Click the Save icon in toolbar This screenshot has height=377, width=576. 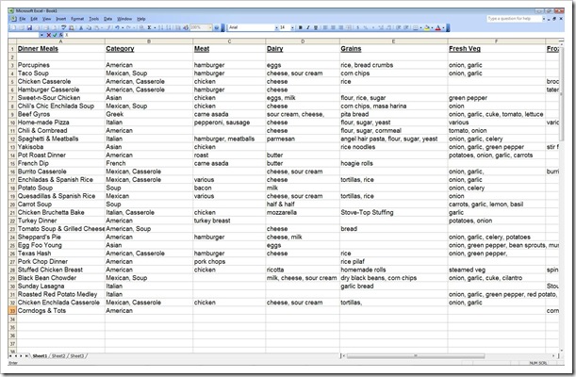tap(29, 27)
